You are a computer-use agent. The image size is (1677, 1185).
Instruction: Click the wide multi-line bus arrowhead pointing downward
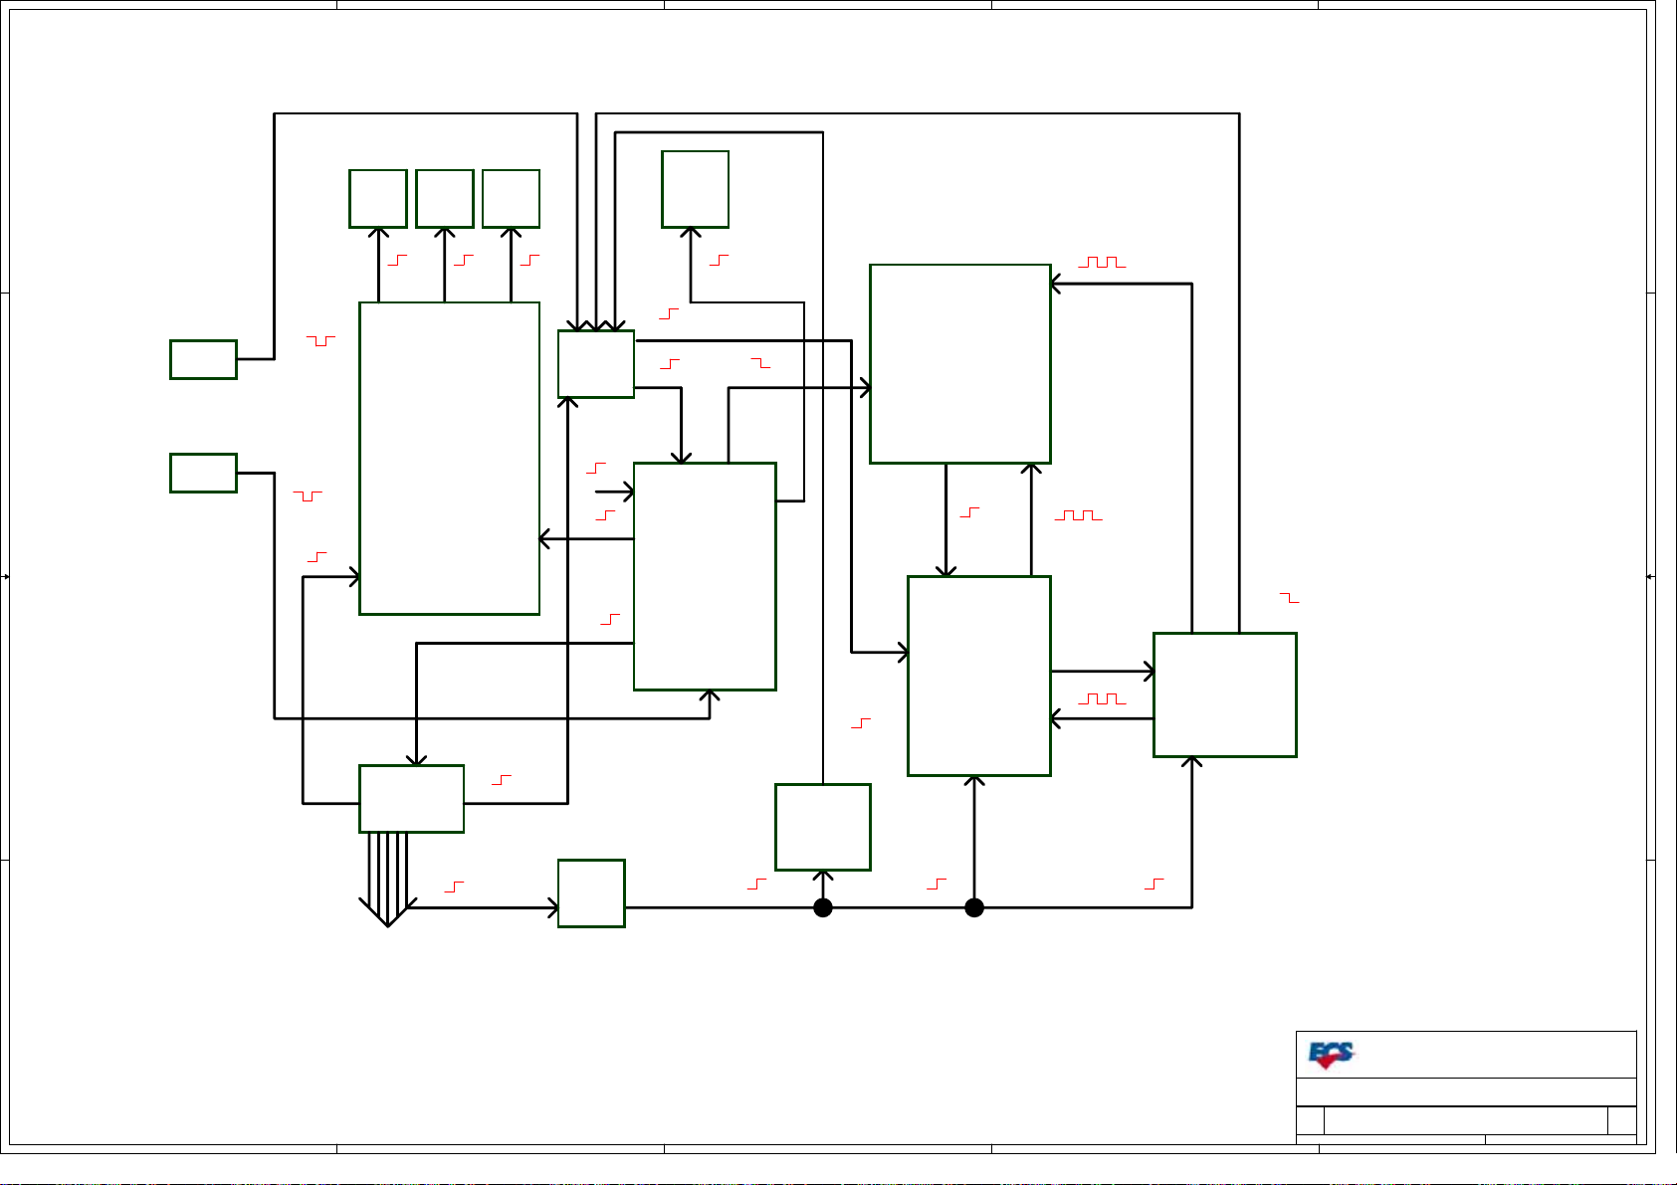tap(388, 913)
